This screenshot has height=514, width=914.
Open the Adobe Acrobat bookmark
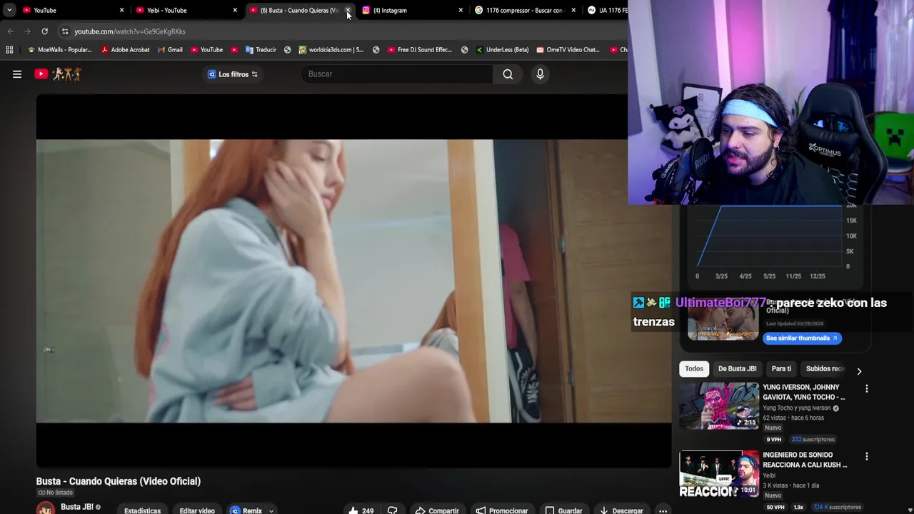pyautogui.click(x=126, y=50)
